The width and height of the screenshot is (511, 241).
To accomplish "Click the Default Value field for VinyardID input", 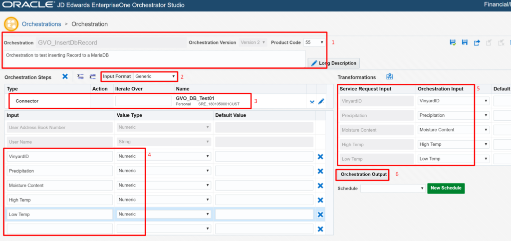I will coord(264,156).
